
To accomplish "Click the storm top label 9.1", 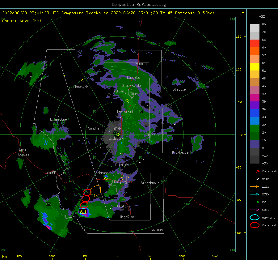I will click(83, 211).
